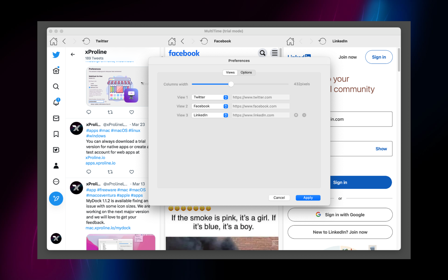Open the Facebook hamburger menu icon
448x280 pixels.
pos(275,53)
